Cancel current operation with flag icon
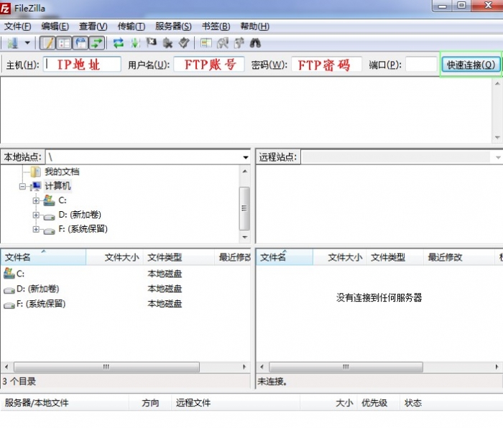Viewport: 503px width, 428px height. tap(152, 42)
